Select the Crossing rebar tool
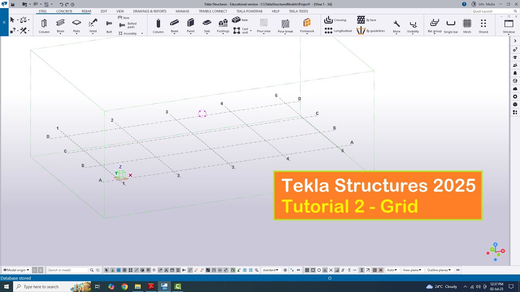Viewport: 520px width, 292px height. pyautogui.click(x=335, y=20)
